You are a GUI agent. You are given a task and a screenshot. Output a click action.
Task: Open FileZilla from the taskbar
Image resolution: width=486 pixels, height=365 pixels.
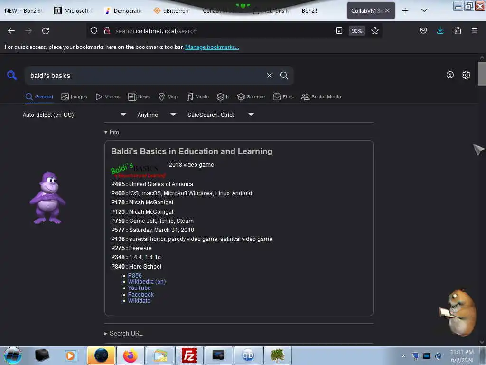(x=189, y=355)
